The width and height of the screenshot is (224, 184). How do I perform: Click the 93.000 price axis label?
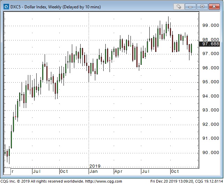[211, 110]
